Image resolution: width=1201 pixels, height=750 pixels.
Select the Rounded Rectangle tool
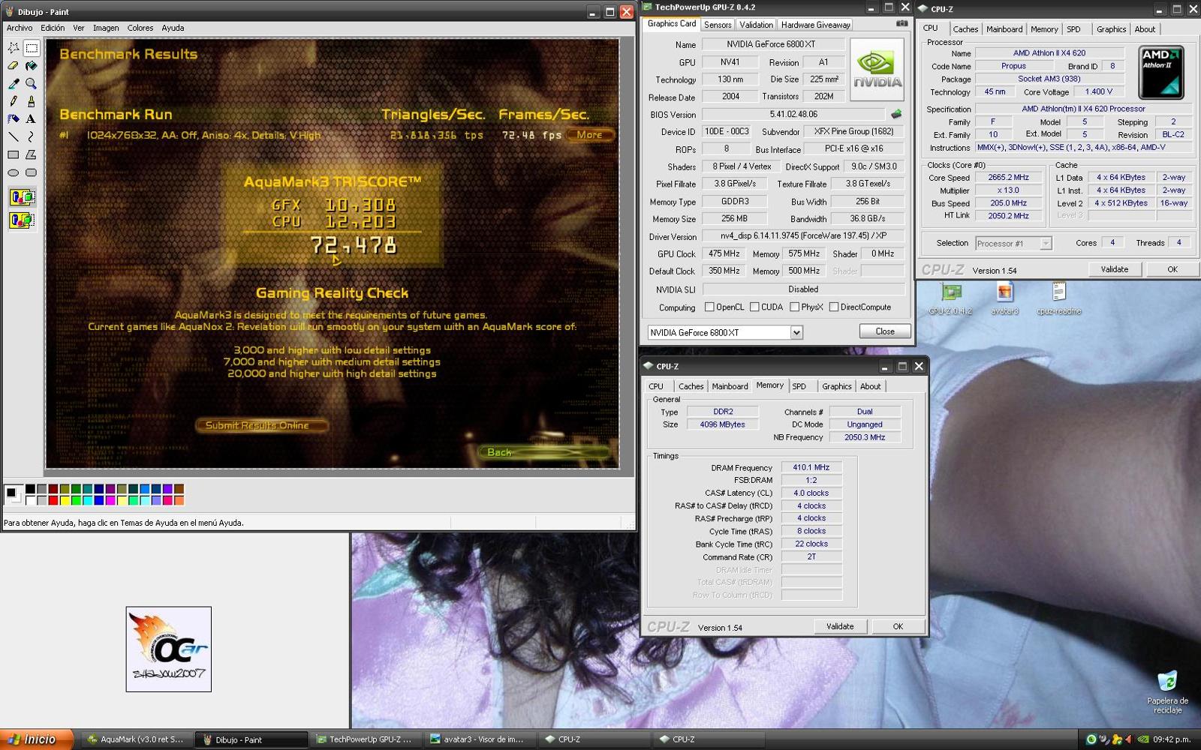31,172
